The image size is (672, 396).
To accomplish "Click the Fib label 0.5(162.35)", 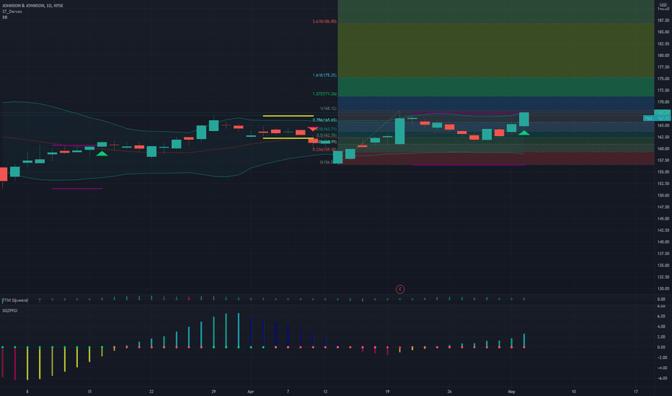I will click(327, 135).
